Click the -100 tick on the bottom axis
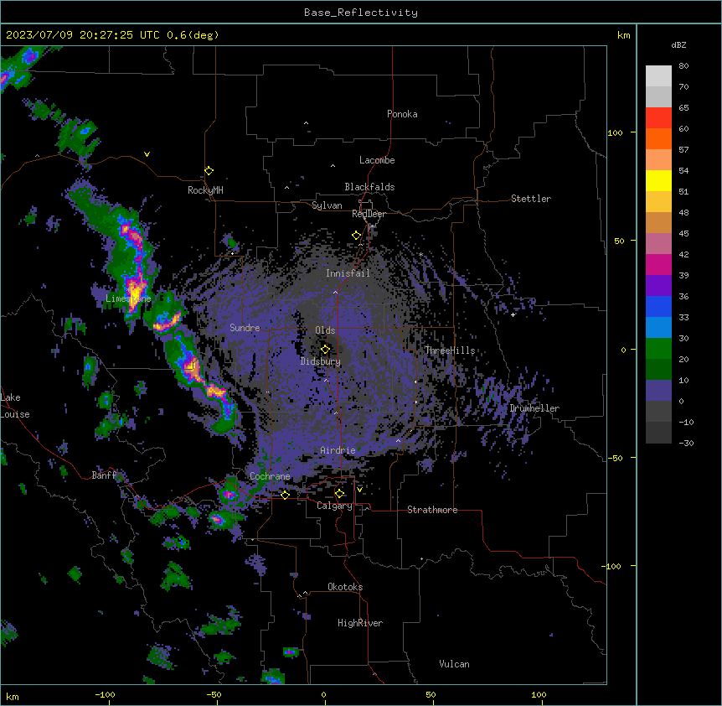 (x=105, y=694)
